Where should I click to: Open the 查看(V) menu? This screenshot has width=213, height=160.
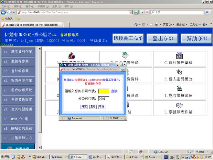[x=30, y=6]
